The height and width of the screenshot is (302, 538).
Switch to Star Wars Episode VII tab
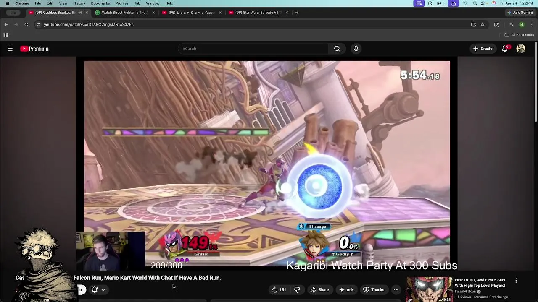click(x=258, y=13)
